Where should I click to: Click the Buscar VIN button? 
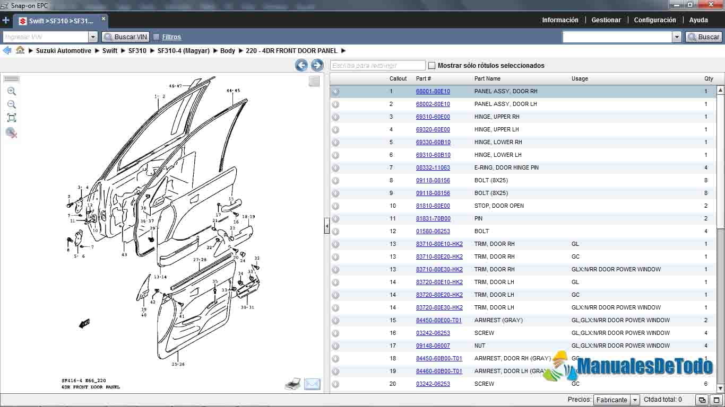tap(126, 37)
